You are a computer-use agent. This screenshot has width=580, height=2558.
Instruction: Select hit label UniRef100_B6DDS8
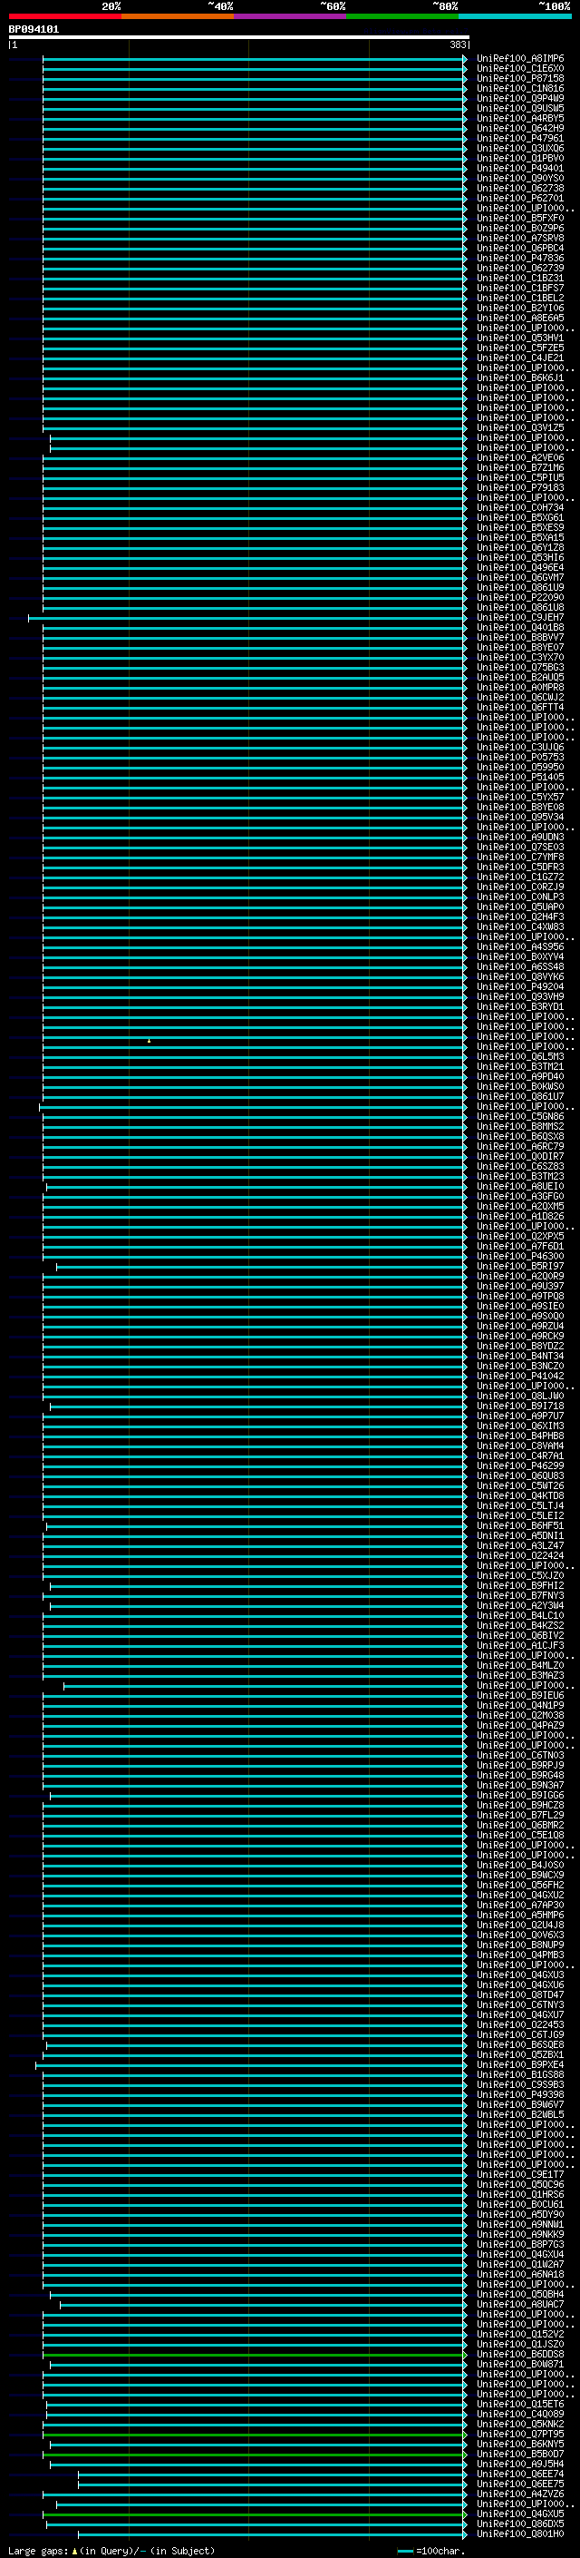pos(519,2355)
